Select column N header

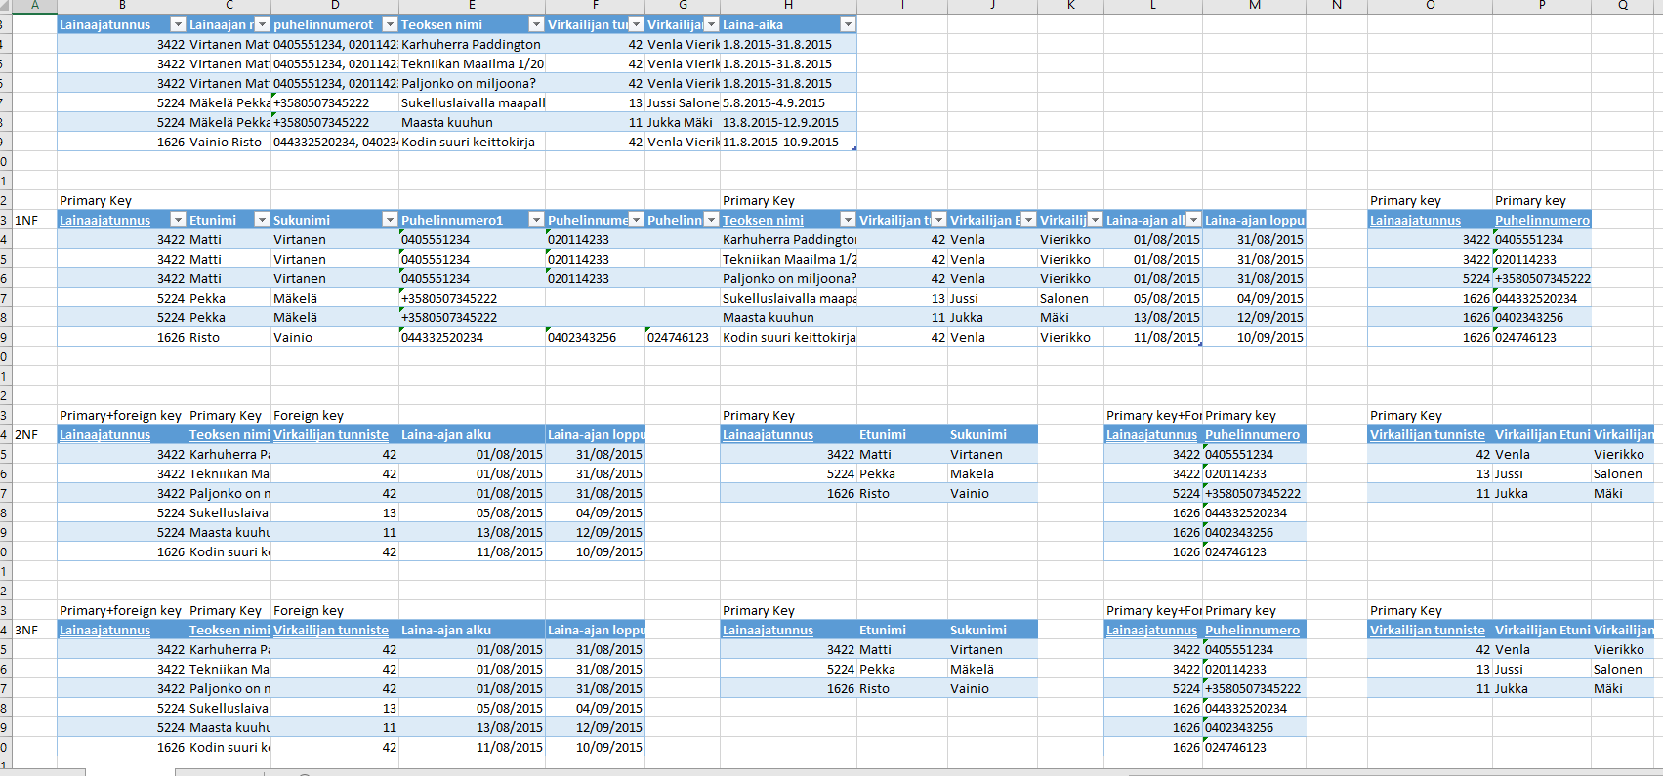[1336, 6]
